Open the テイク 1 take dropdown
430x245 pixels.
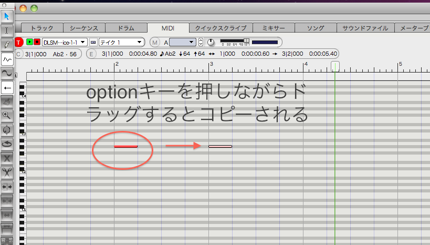tap(122, 42)
